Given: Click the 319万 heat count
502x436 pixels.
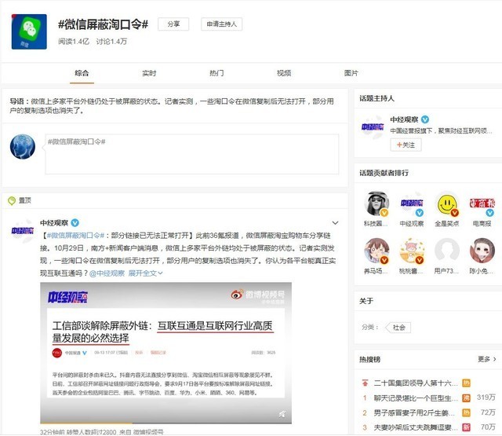Looking at the screenshot, I should click(486, 398).
